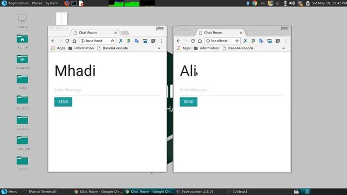Screen dimensions: 347x195
Task: Open new tab in Ali window
Action: coord(250,33)
